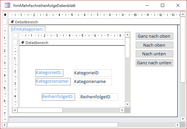Image resolution: width=187 pixels, height=129 pixels.
Task: Select the ReihenfolgeID label
Action: point(58,97)
